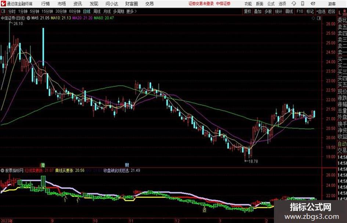Click the 黄线买要涨: 20.56 label
The height and width of the screenshot is (223, 347).
tap(70, 170)
